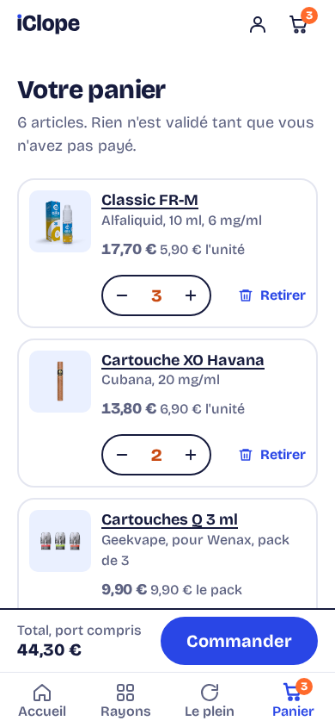Viewport: 335px width, 727px height.
Task: Decrease quantity of Classic FR-M
Action: point(122,295)
